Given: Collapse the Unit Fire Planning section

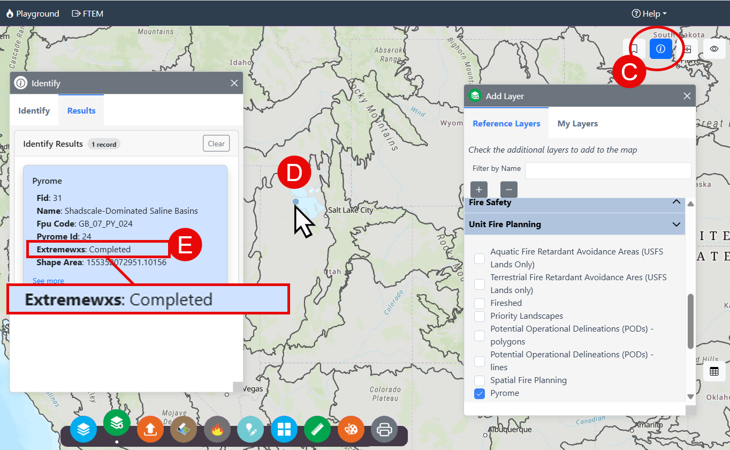Looking at the screenshot, I should pos(575,224).
